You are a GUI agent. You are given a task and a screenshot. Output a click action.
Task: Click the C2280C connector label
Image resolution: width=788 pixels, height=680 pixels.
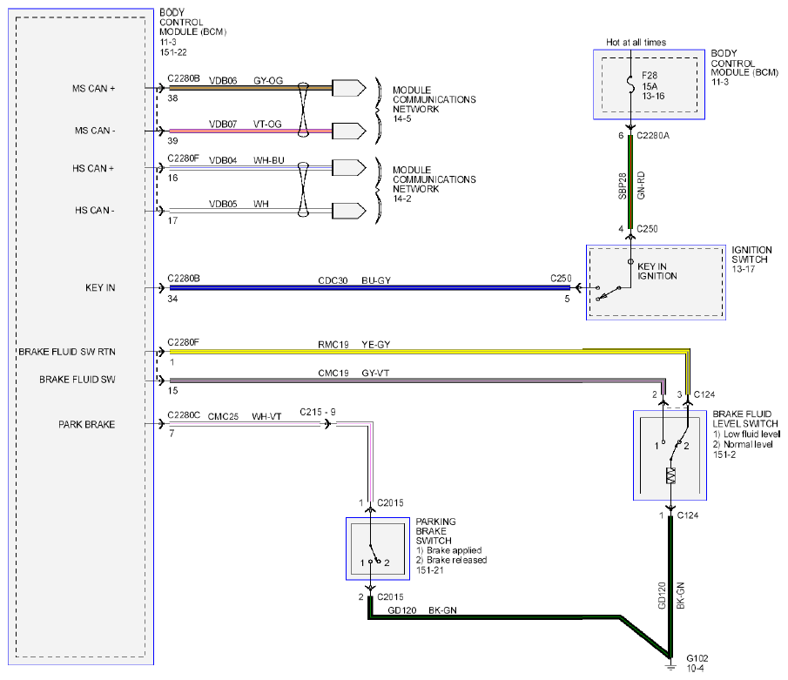[184, 415]
